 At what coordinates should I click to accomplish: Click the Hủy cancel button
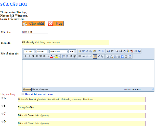(x=56, y=24)
